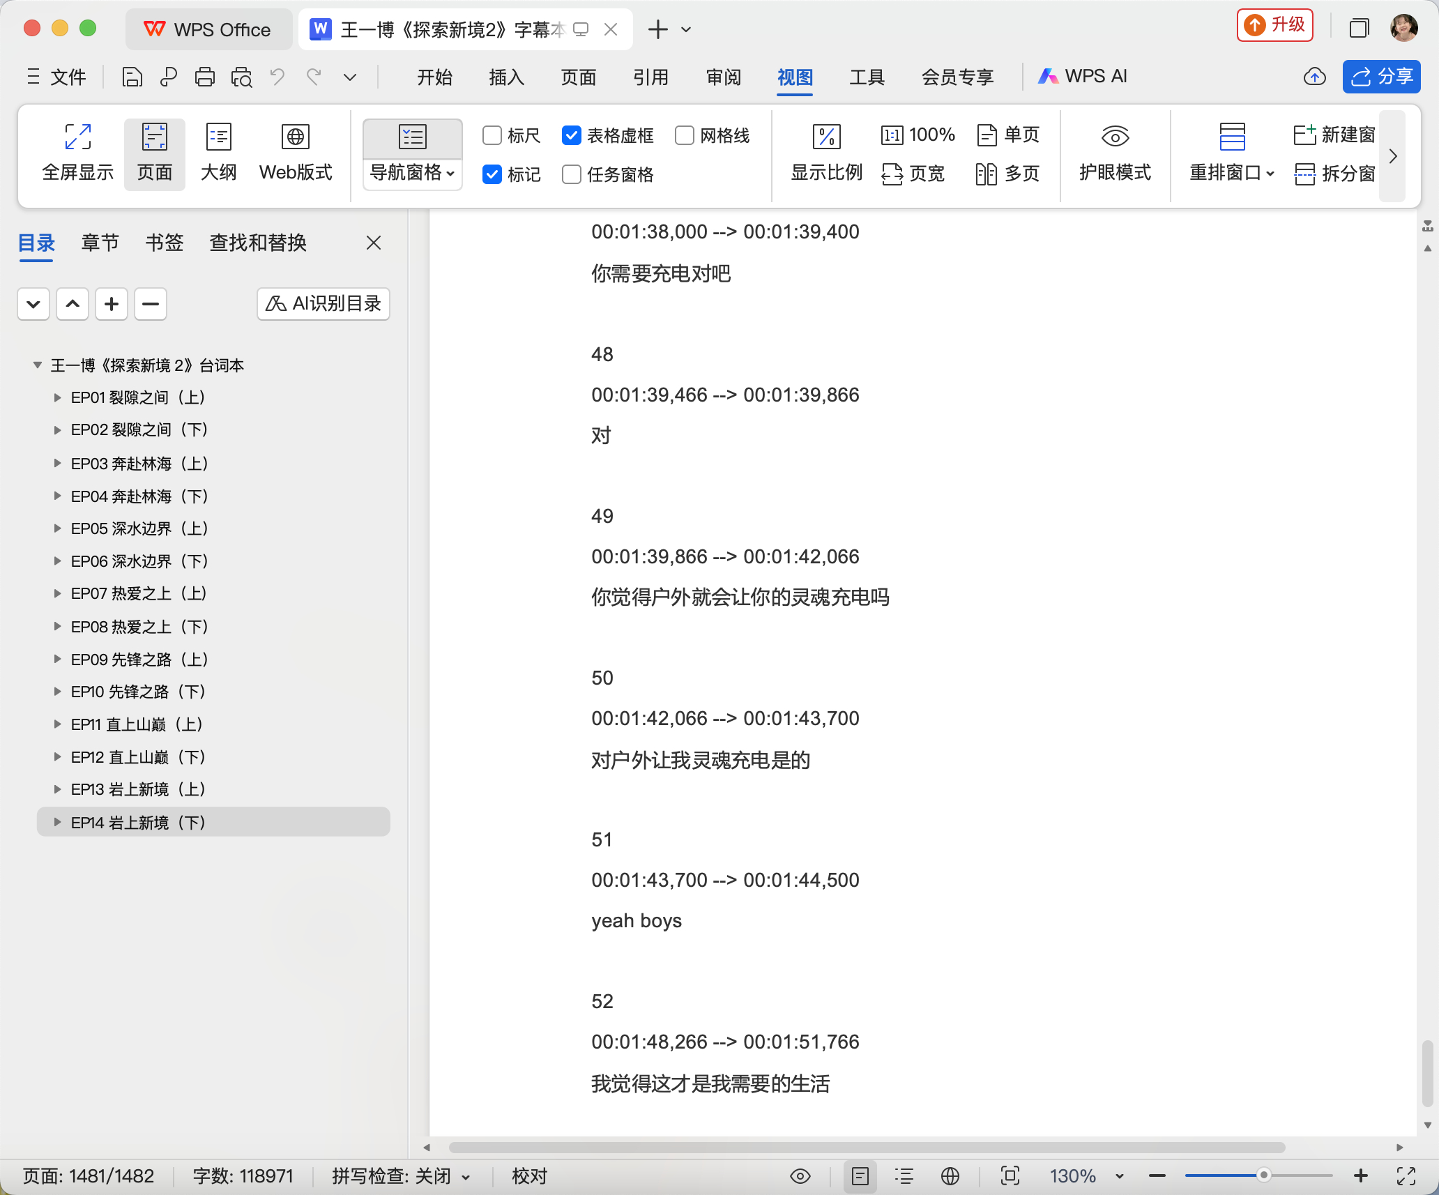
Task: Switch to 查找和替换 tab
Action: tap(258, 243)
